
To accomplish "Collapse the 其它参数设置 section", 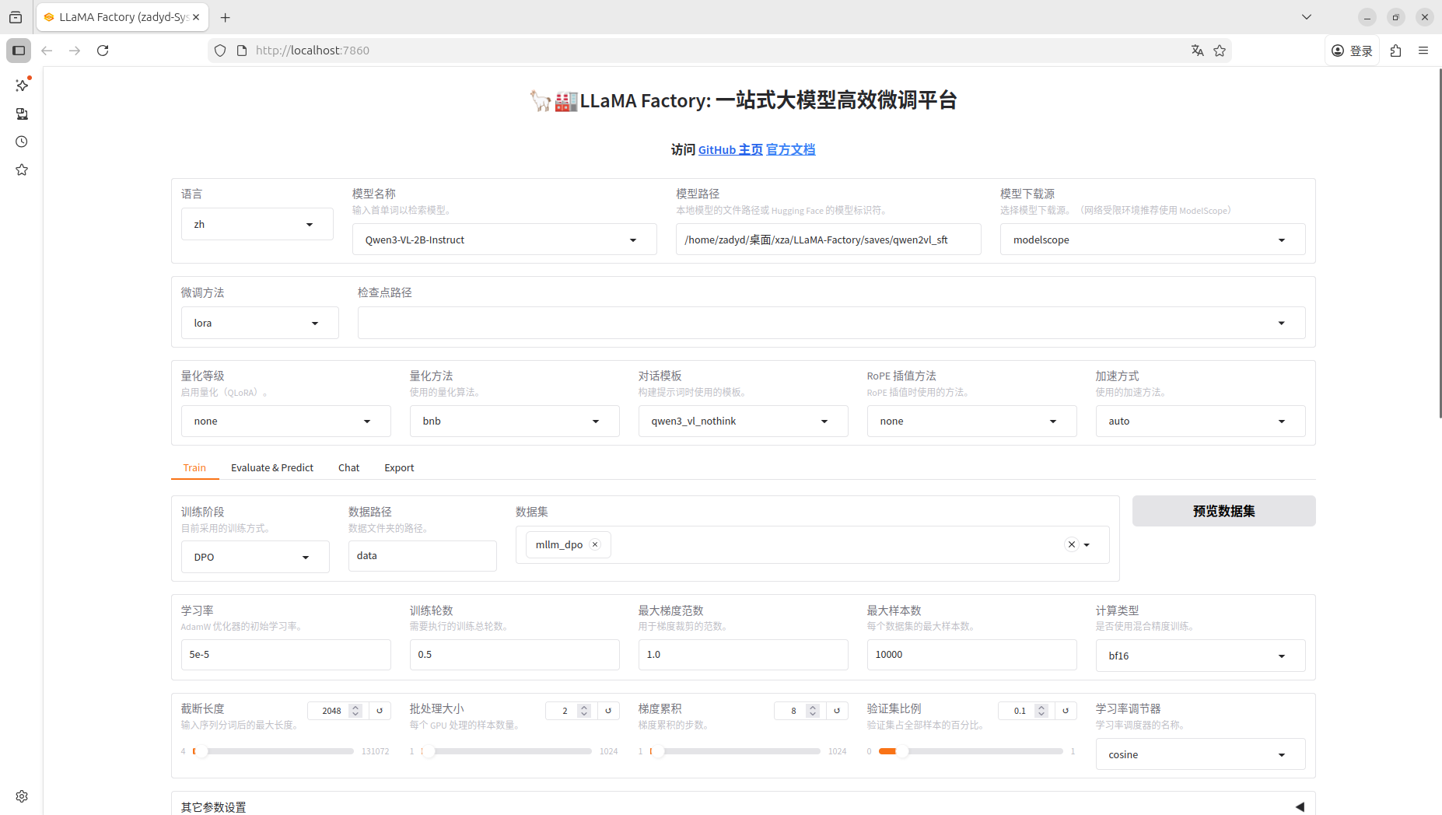I will [1298, 807].
